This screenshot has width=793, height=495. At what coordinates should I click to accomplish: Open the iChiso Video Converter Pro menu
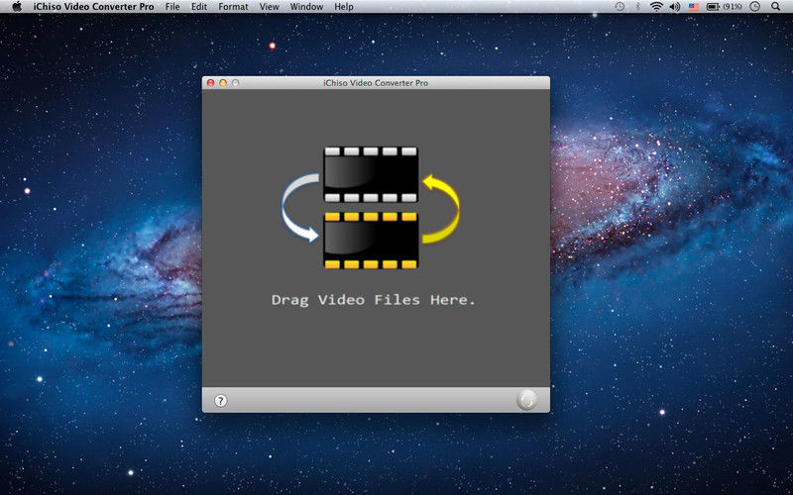pos(93,7)
